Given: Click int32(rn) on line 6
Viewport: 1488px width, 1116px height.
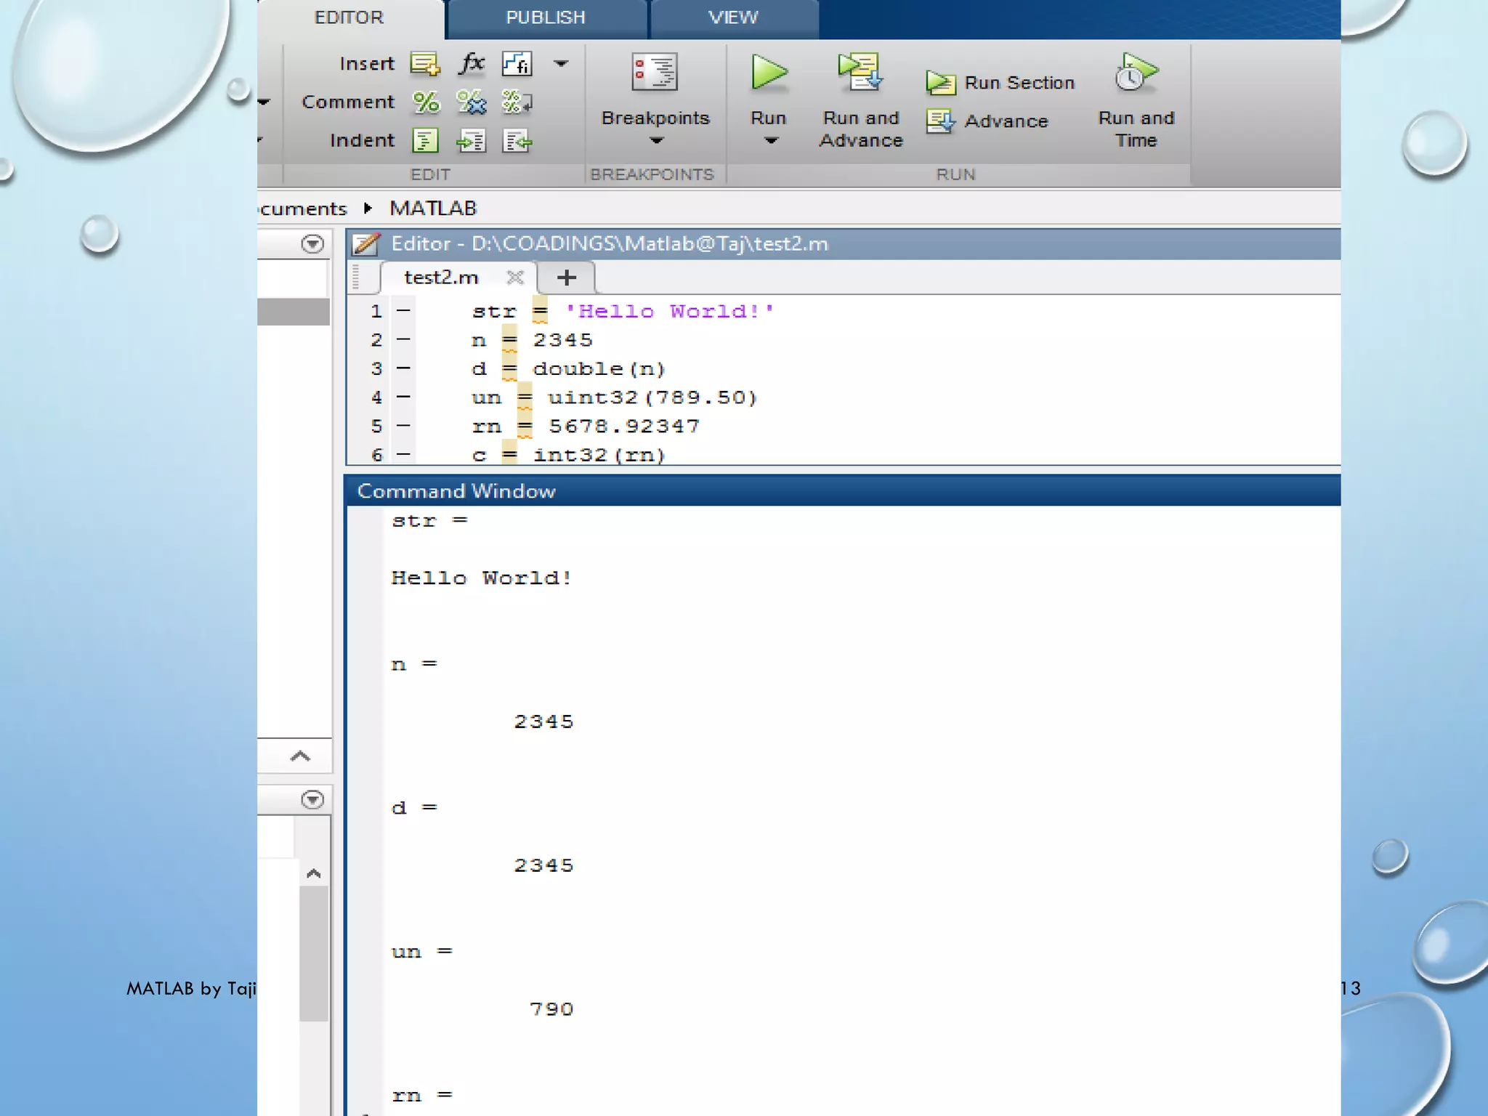Looking at the screenshot, I should pos(599,455).
